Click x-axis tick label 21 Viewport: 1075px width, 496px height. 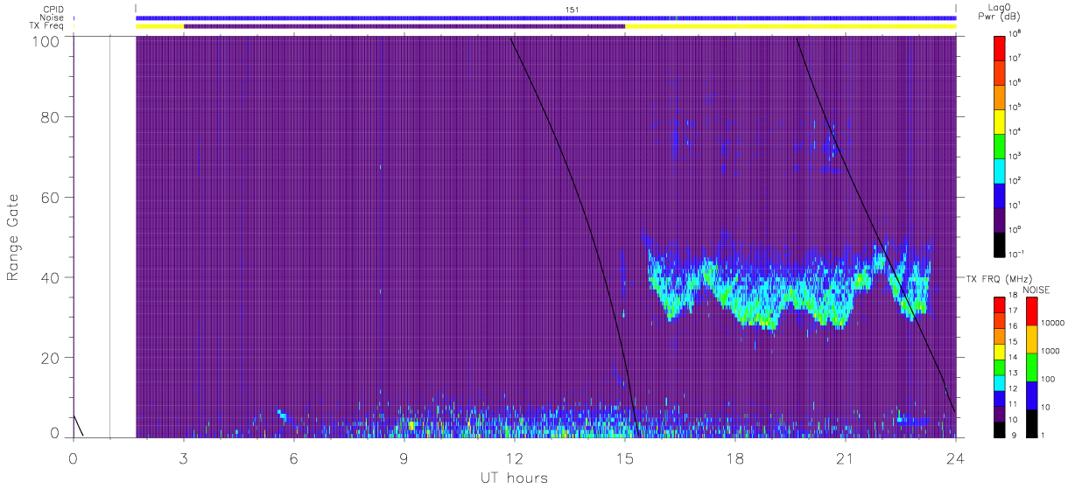click(845, 458)
